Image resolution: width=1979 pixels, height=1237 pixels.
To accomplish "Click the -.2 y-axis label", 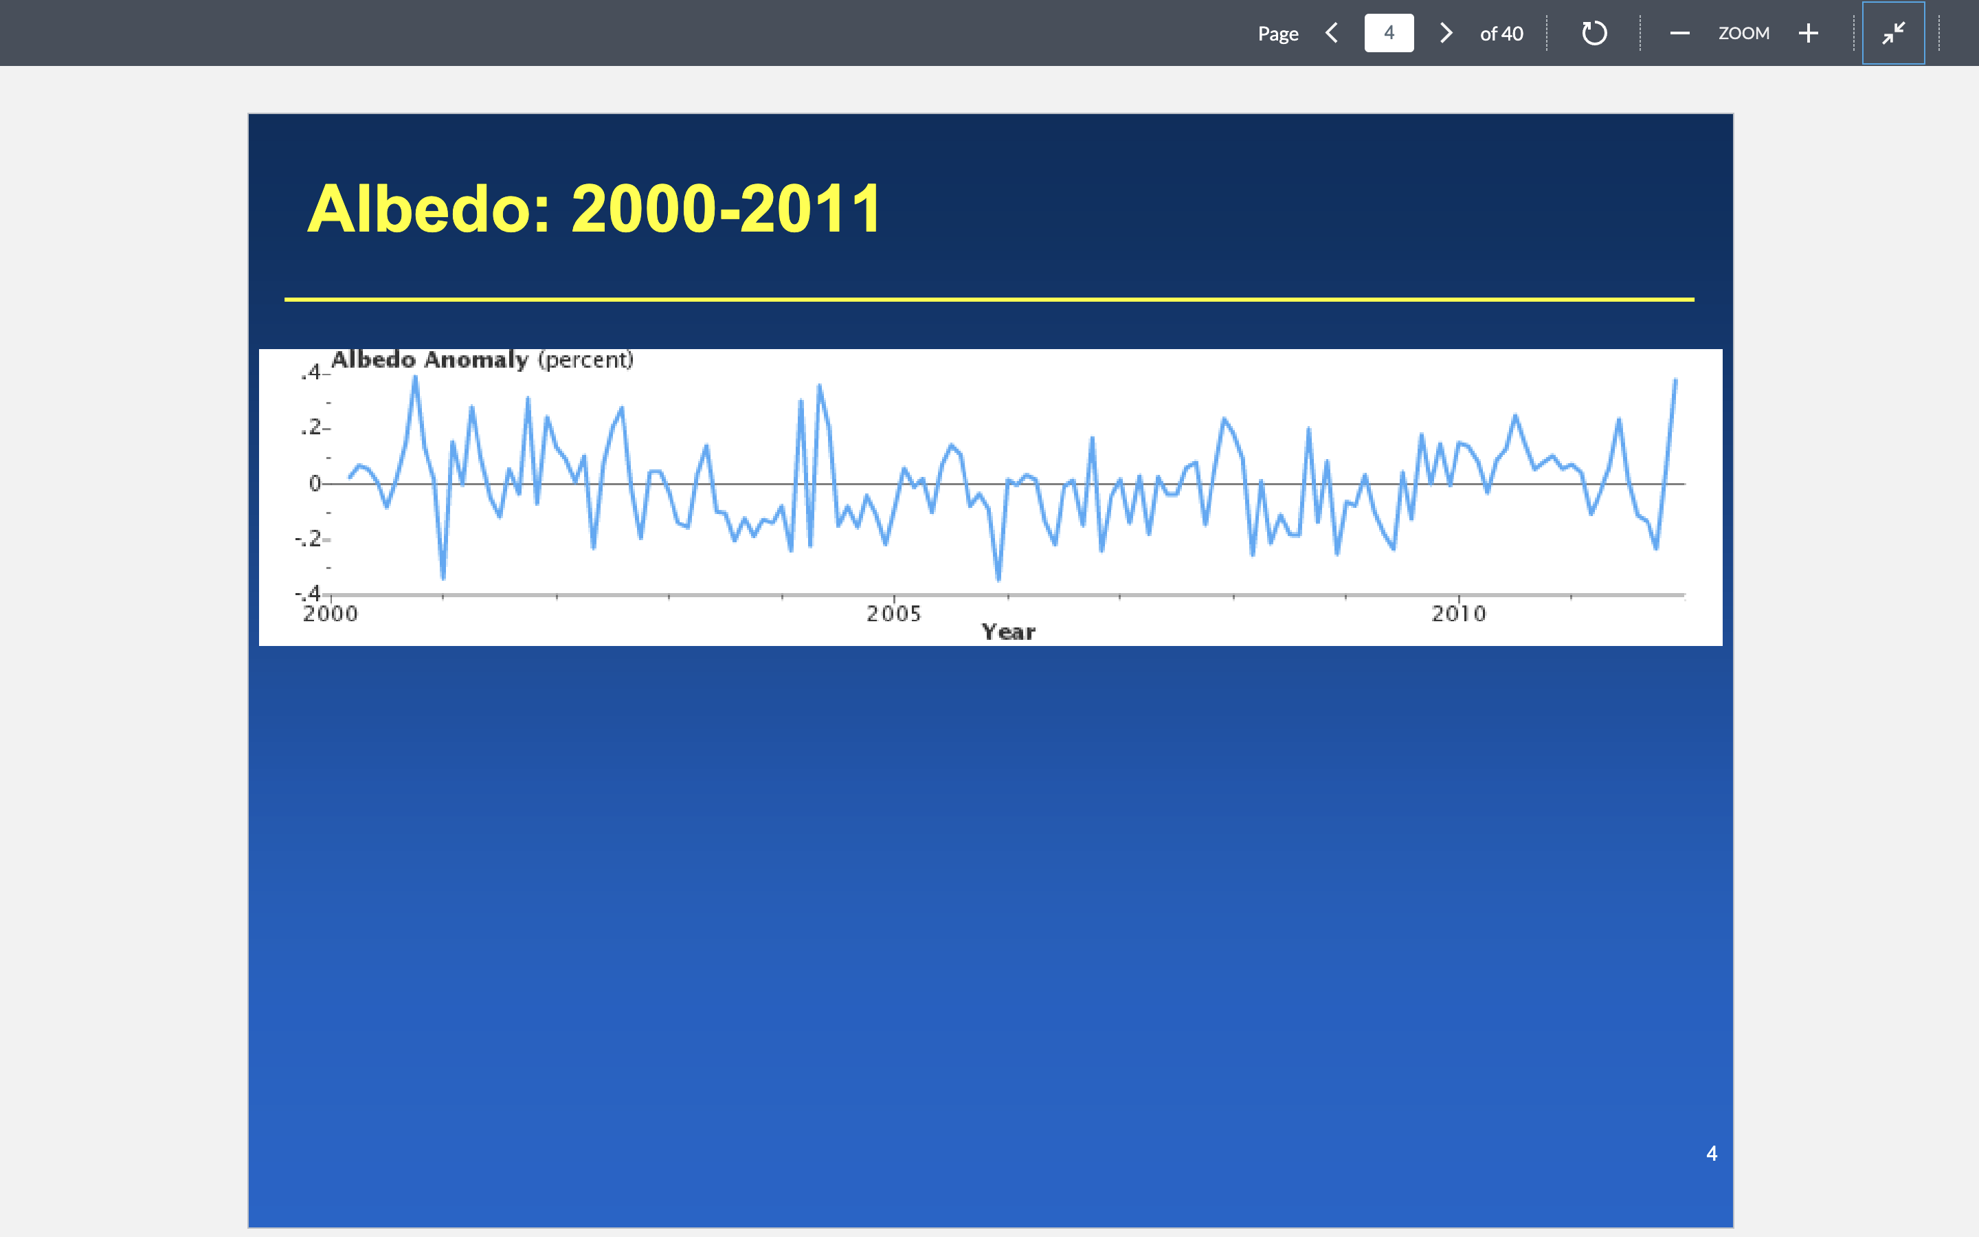I will (309, 539).
